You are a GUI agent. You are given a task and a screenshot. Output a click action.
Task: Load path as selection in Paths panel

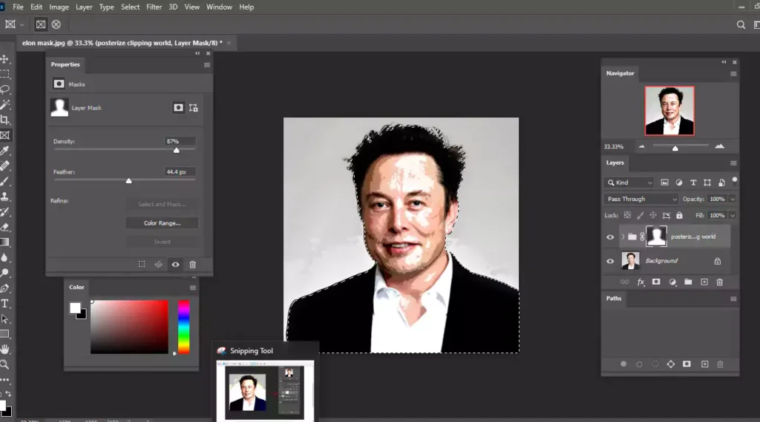[x=655, y=364]
